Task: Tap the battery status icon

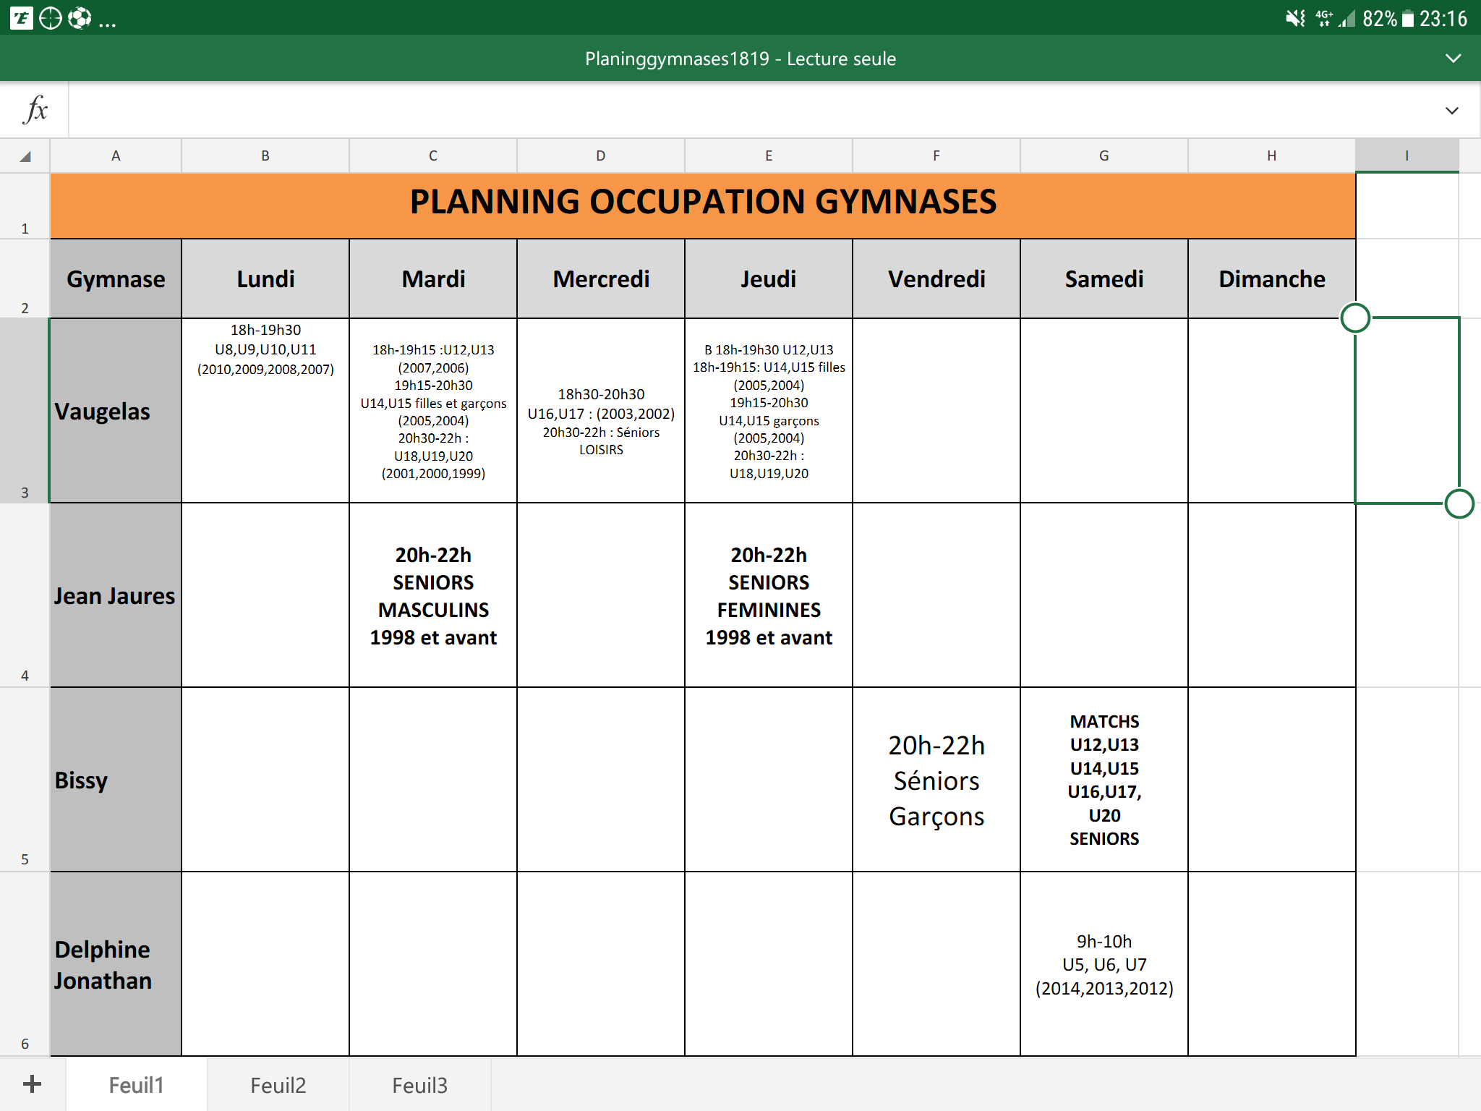Action: click(1407, 18)
